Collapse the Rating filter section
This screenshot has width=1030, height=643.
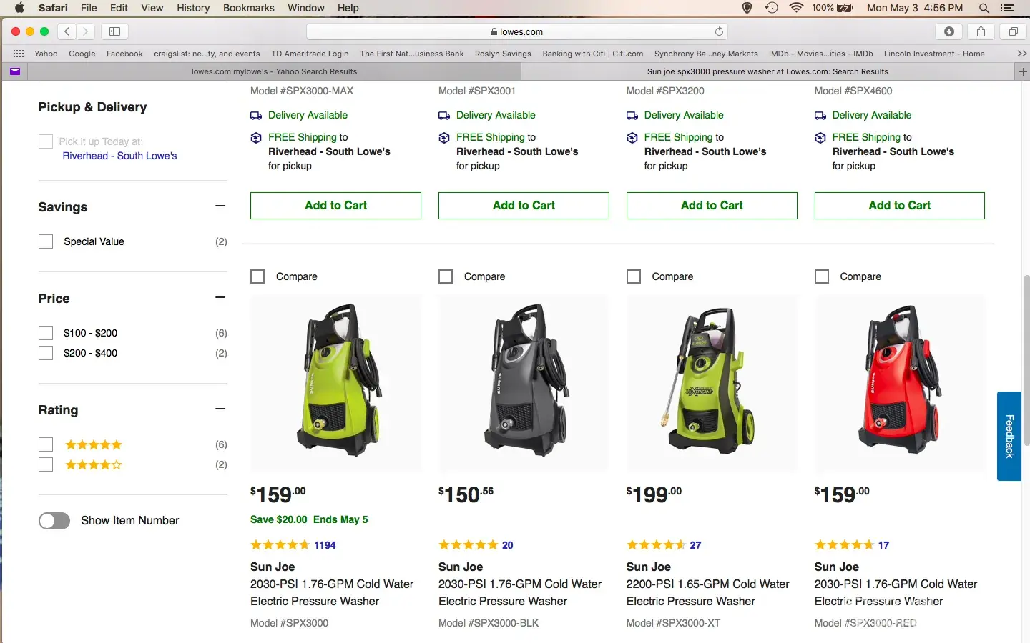click(220, 409)
